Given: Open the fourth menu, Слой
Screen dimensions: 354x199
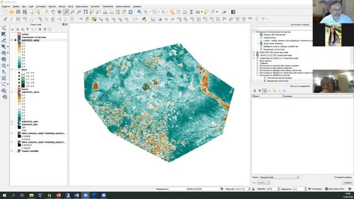Looking at the screenshot, I should click(x=31, y=7).
